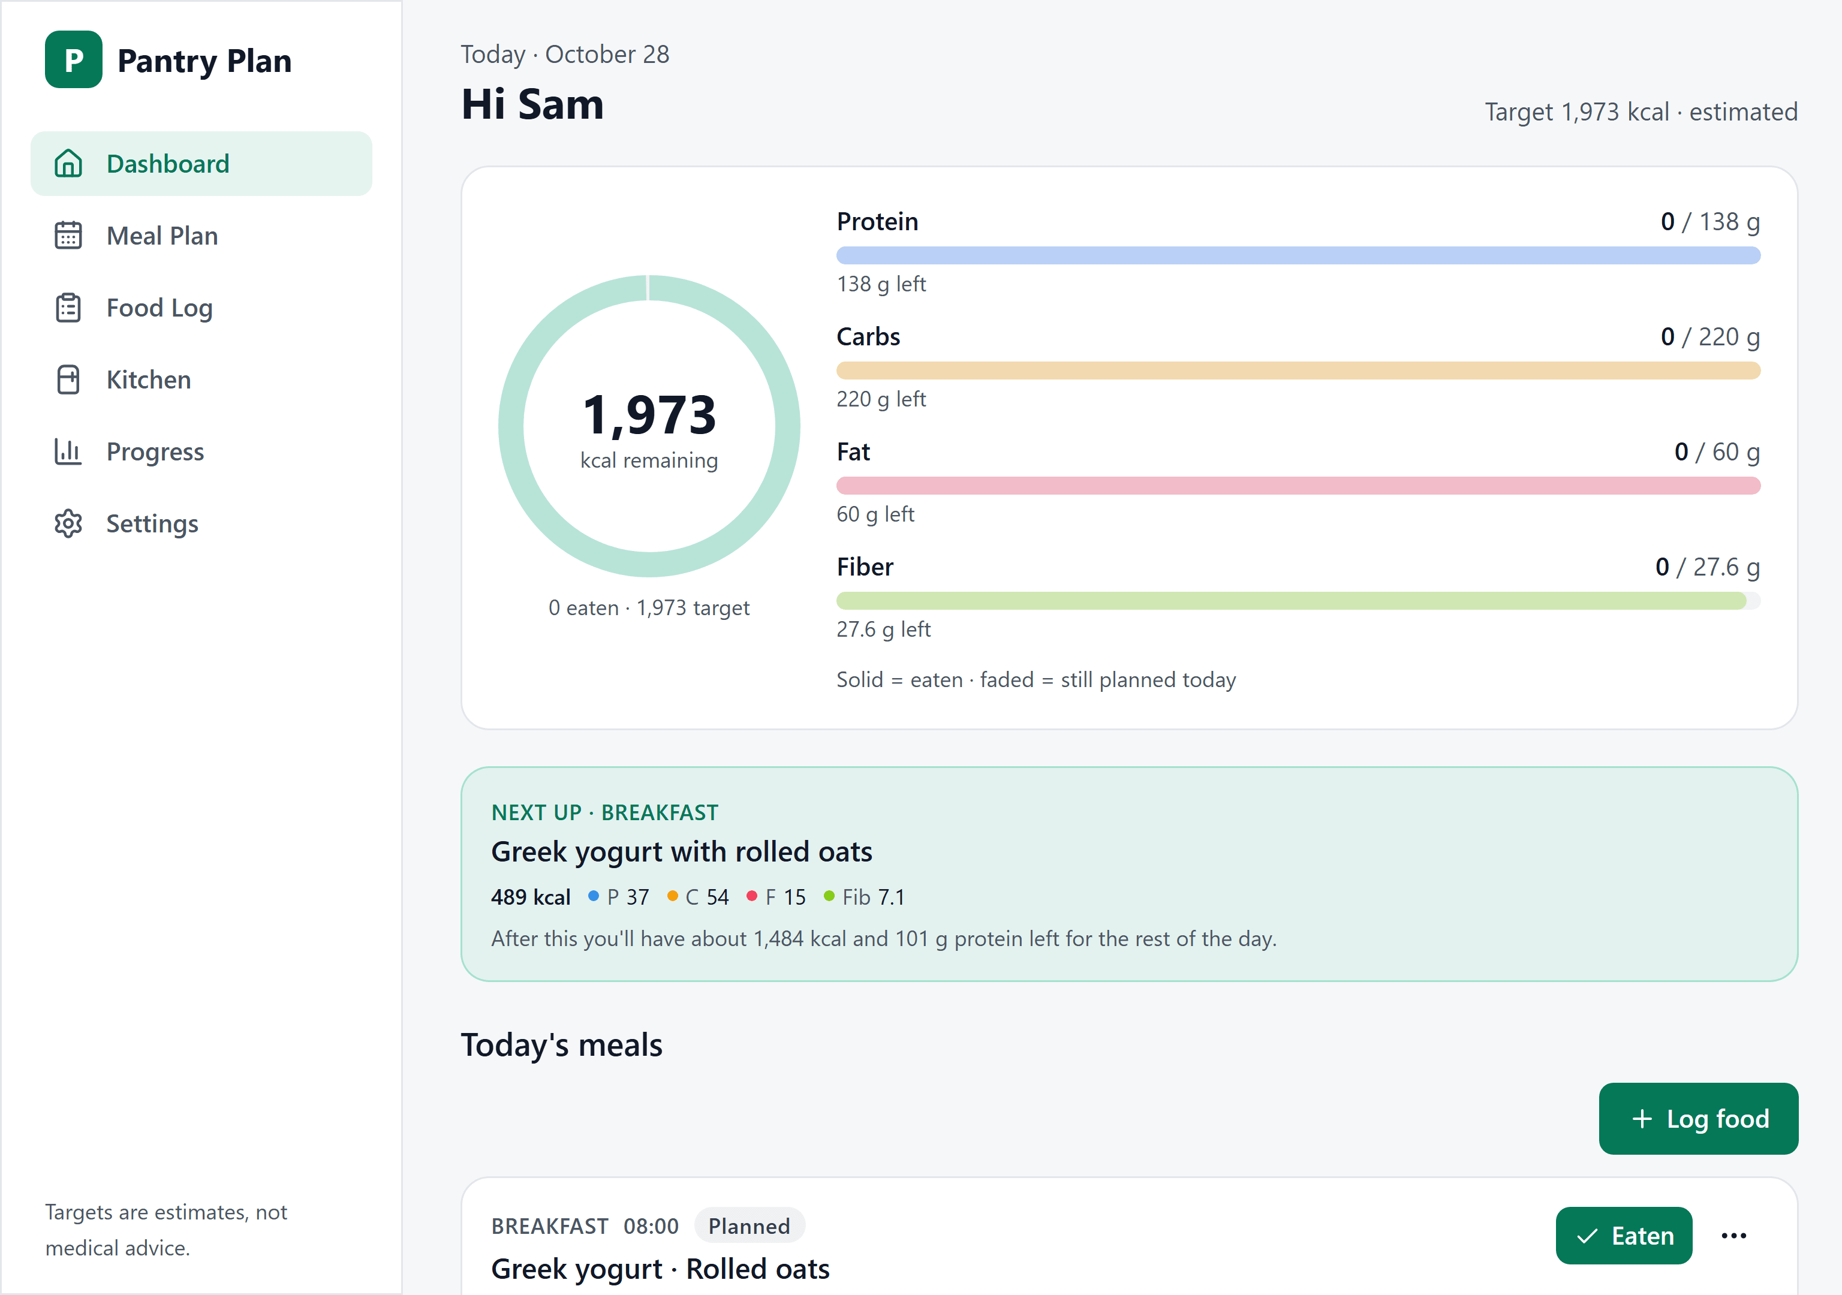Viewport: 1842px width, 1295px height.
Task: Click '0 eaten · 1,973 target' text
Action: point(649,607)
